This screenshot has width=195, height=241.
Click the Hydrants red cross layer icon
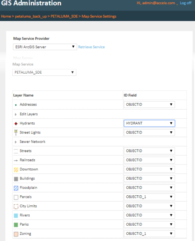tap(16, 123)
